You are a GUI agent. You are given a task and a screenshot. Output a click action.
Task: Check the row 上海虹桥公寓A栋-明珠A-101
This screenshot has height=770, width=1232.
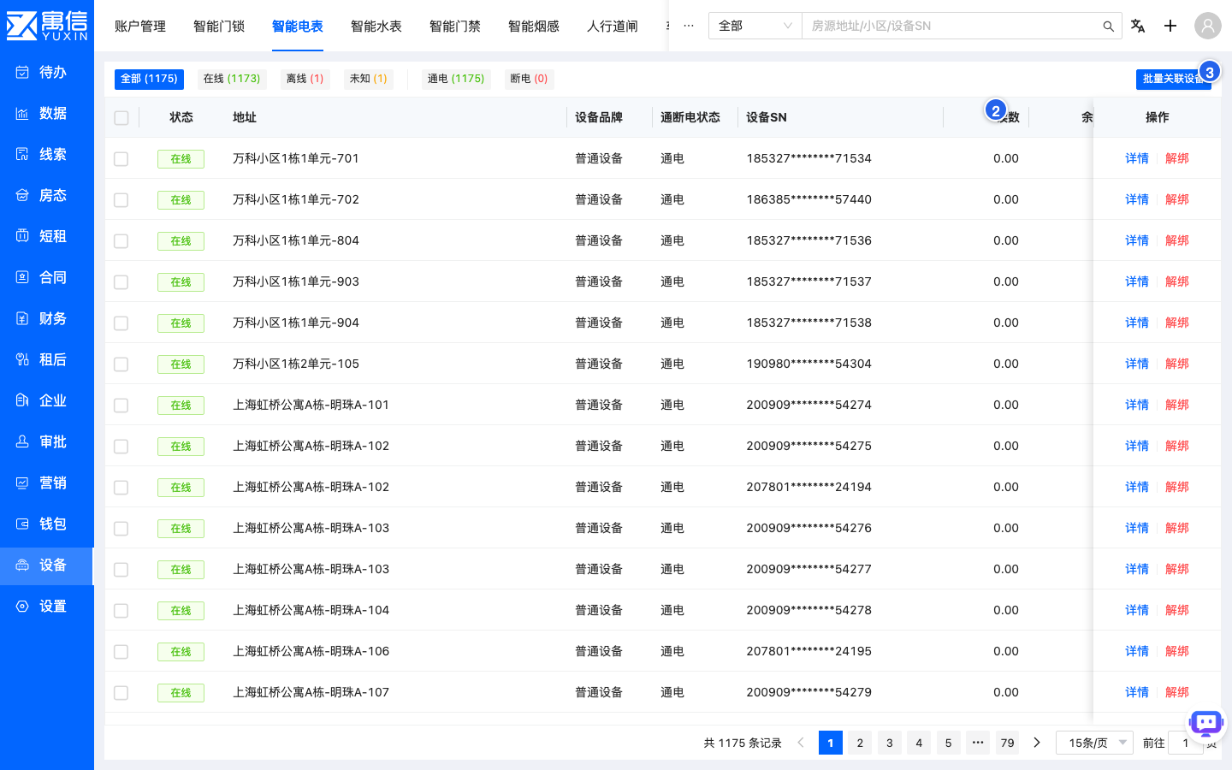pyautogui.click(x=121, y=406)
